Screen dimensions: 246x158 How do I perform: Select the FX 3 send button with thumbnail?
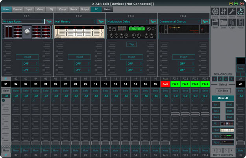click(223, 136)
